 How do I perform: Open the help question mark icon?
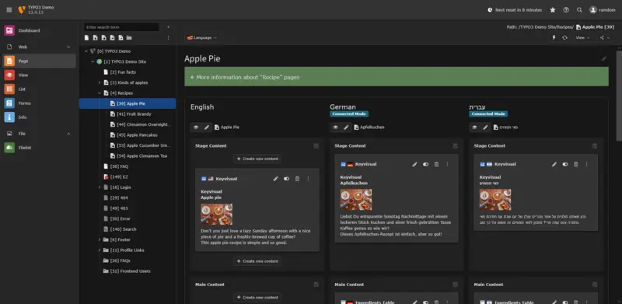pyautogui.click(x=566, y=10)
